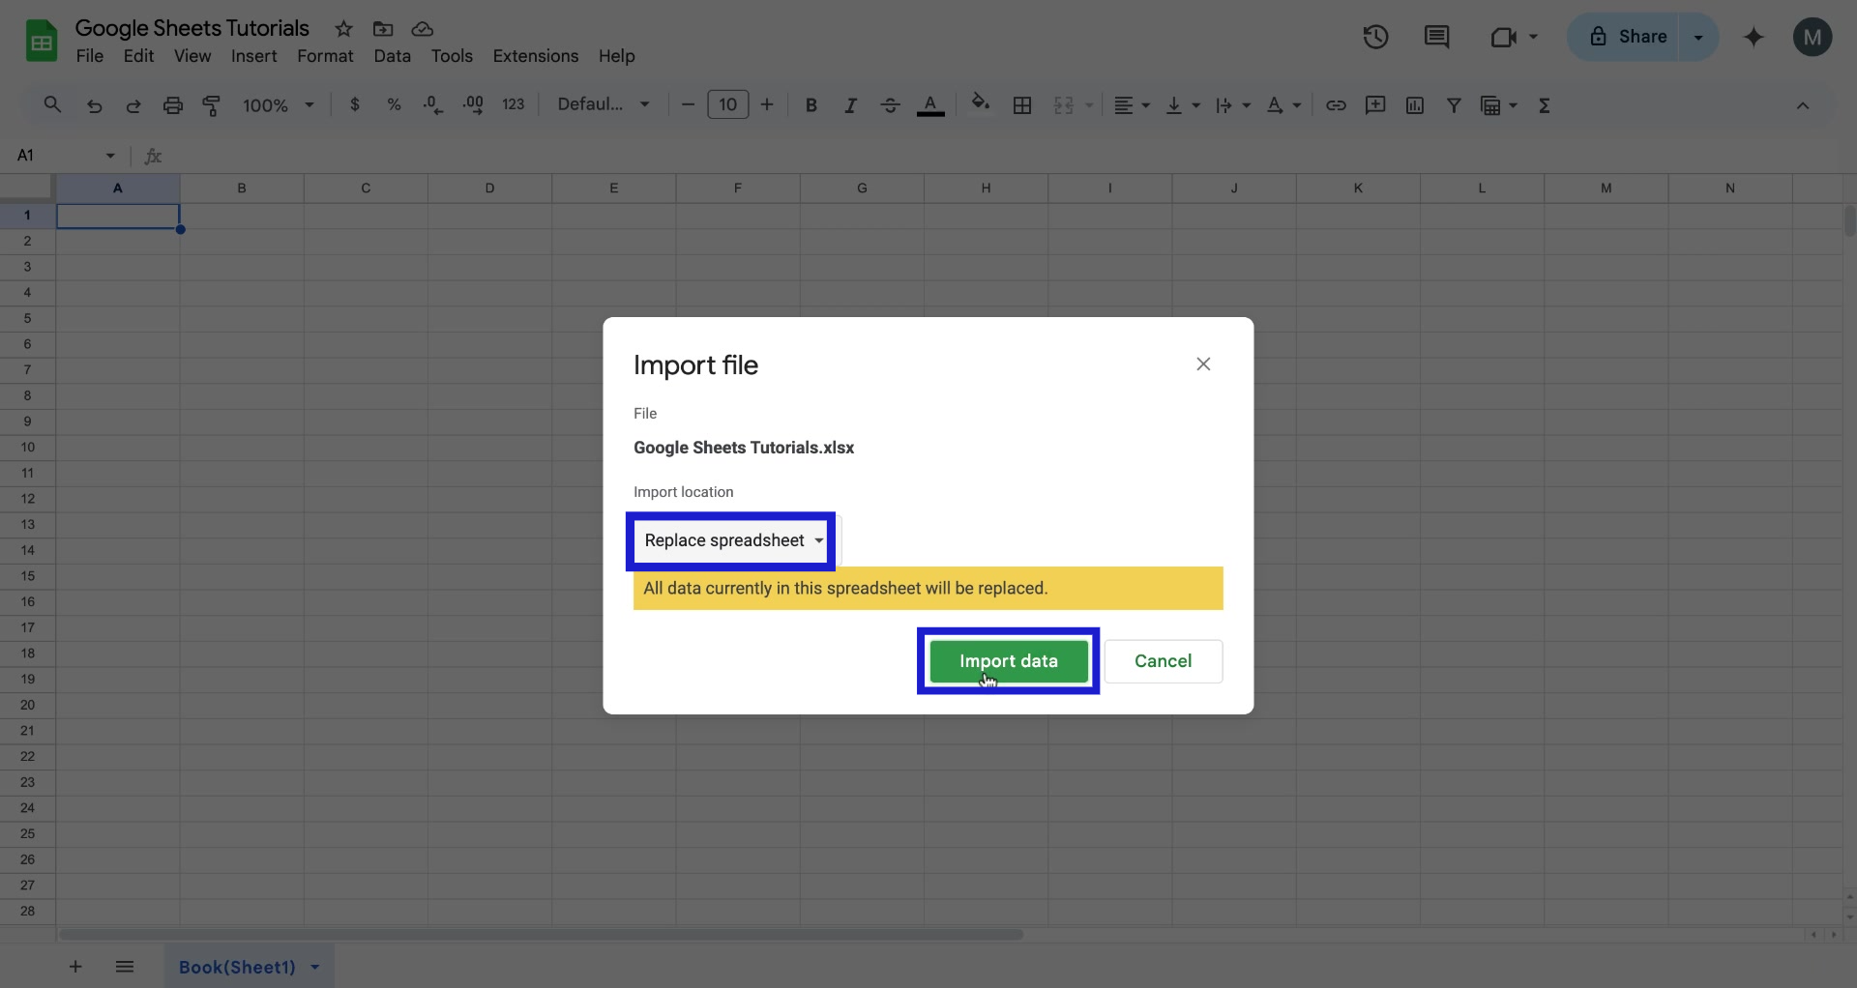Viewport: 1857px width, 988px height.
Task: Format selection as currency
Action: pos(354,104)
